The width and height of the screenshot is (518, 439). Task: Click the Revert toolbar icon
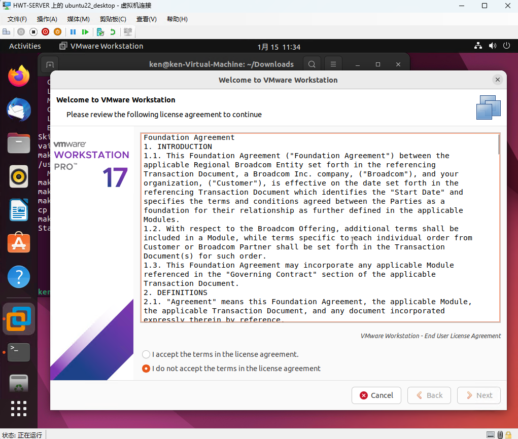[x=113, y=32]
